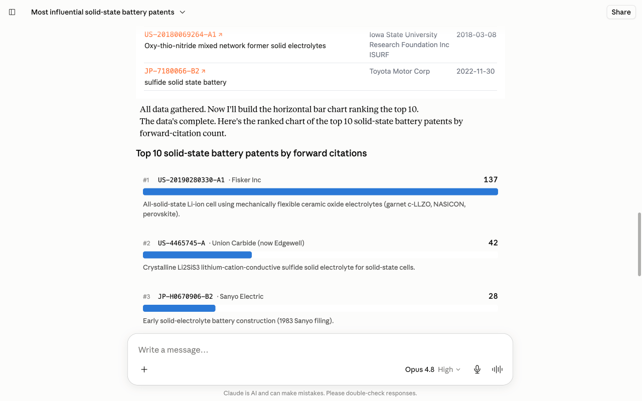This screenshot has height=401, width=642.
Task: Click the blue bar for JP-H0670906-B2
Action: coord(179,308)
